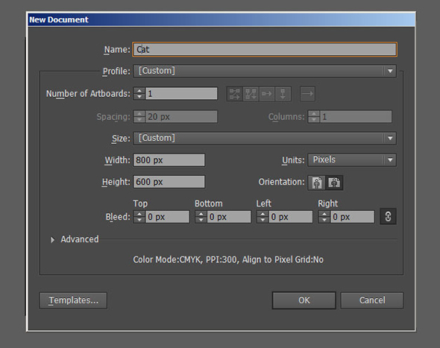Click the right-to-left layout arrow icon
Viewport: 440px width, 348px height.
point(307,94)
